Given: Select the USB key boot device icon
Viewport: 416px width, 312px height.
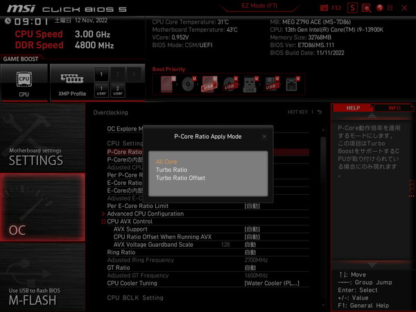Looking at the screenshot, I should [x=250, y=84].
